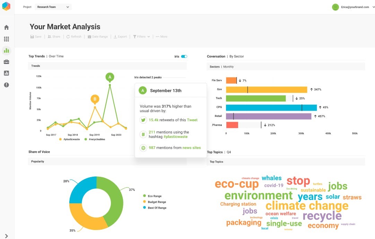Screen dimensions: 375x239
Task: Open the briefcase projects icon in sidebar
Action: point(6,62)
